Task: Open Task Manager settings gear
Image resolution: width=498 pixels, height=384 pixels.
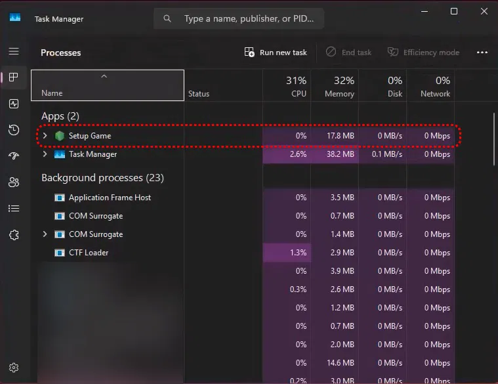Action: [14, 368]
